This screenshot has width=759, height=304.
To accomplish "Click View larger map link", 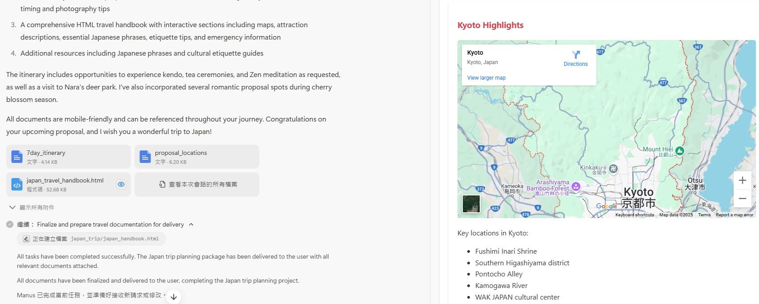I will tap(486, 78).
